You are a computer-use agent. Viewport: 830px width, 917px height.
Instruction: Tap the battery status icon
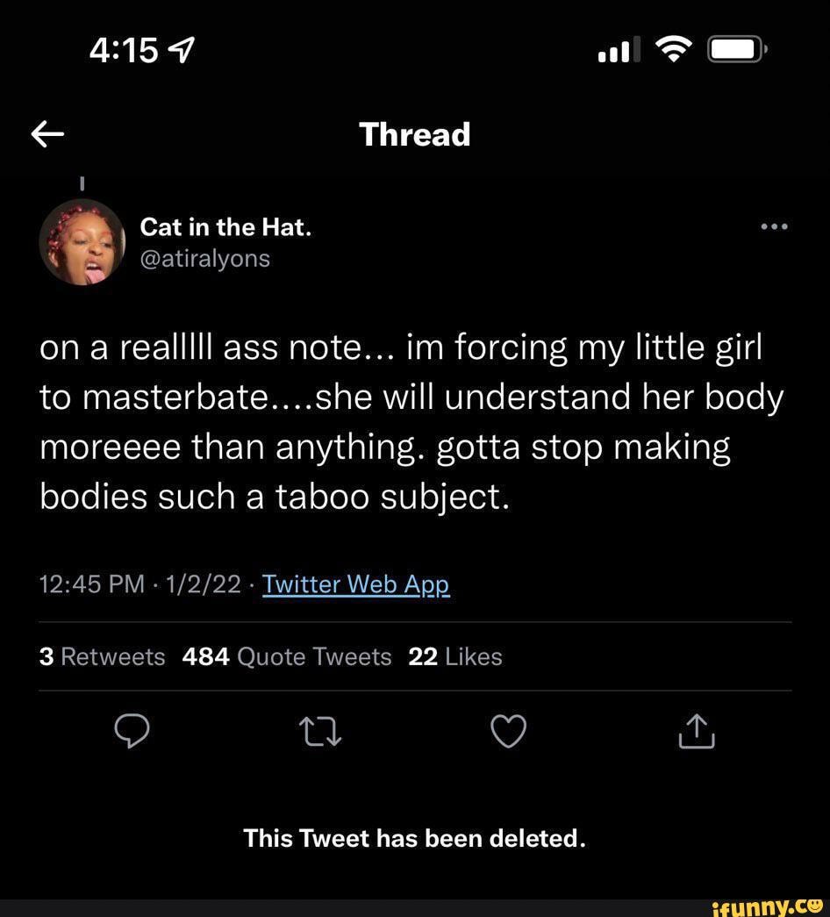(738, 52)
